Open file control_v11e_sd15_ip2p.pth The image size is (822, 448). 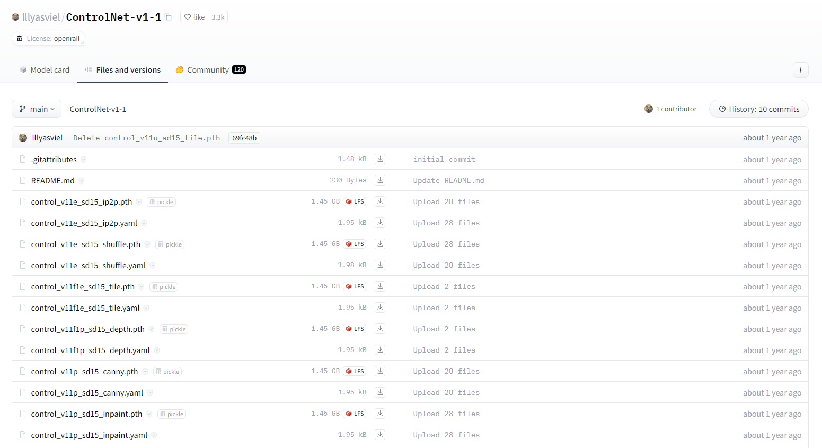point(82,201)
